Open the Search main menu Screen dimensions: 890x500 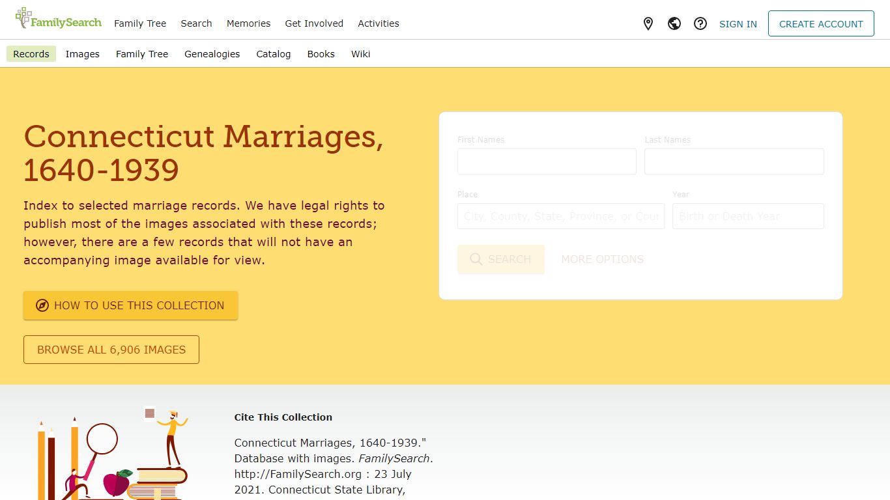tap(196, 23)
